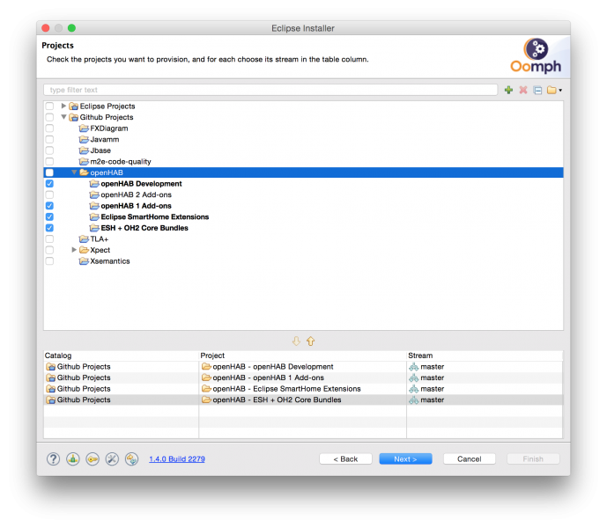
Task: Click the TLA+ folder icon
Action: pos(84,239)
